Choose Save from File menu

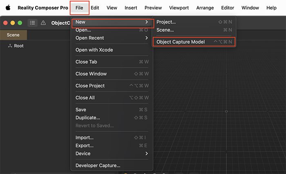(112, 109)
